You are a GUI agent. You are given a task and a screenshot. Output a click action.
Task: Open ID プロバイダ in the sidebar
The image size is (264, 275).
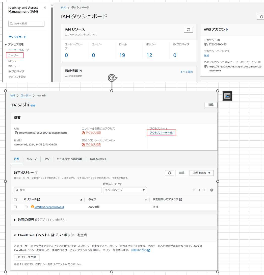(x=16, y=71)
